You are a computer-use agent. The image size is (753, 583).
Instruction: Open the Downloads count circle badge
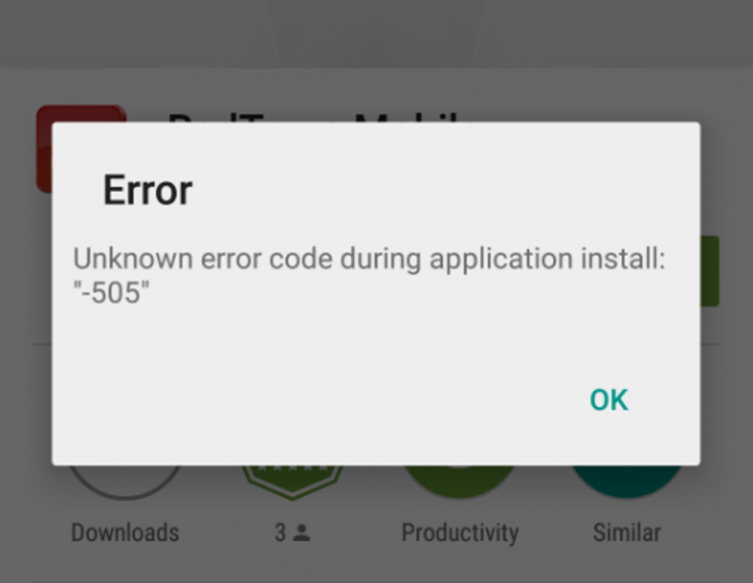[x=125, y=482]
